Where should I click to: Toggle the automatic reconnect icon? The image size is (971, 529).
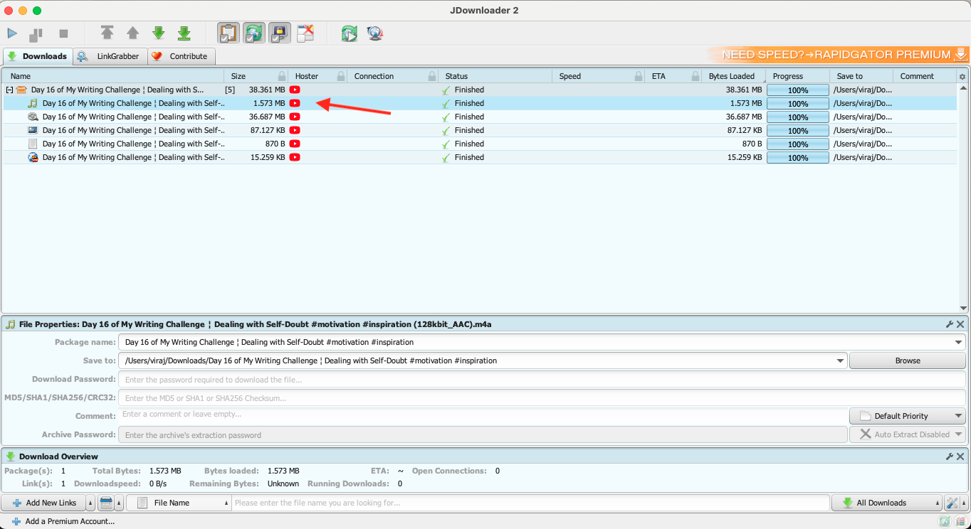[254, 33]
